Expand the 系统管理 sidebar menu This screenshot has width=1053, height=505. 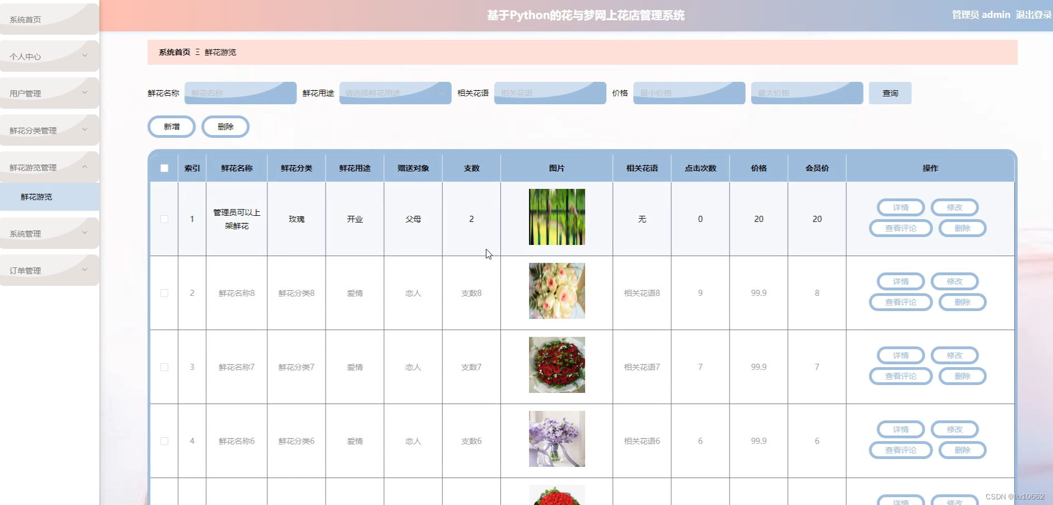pyautogui.click(x=49, y=233)
